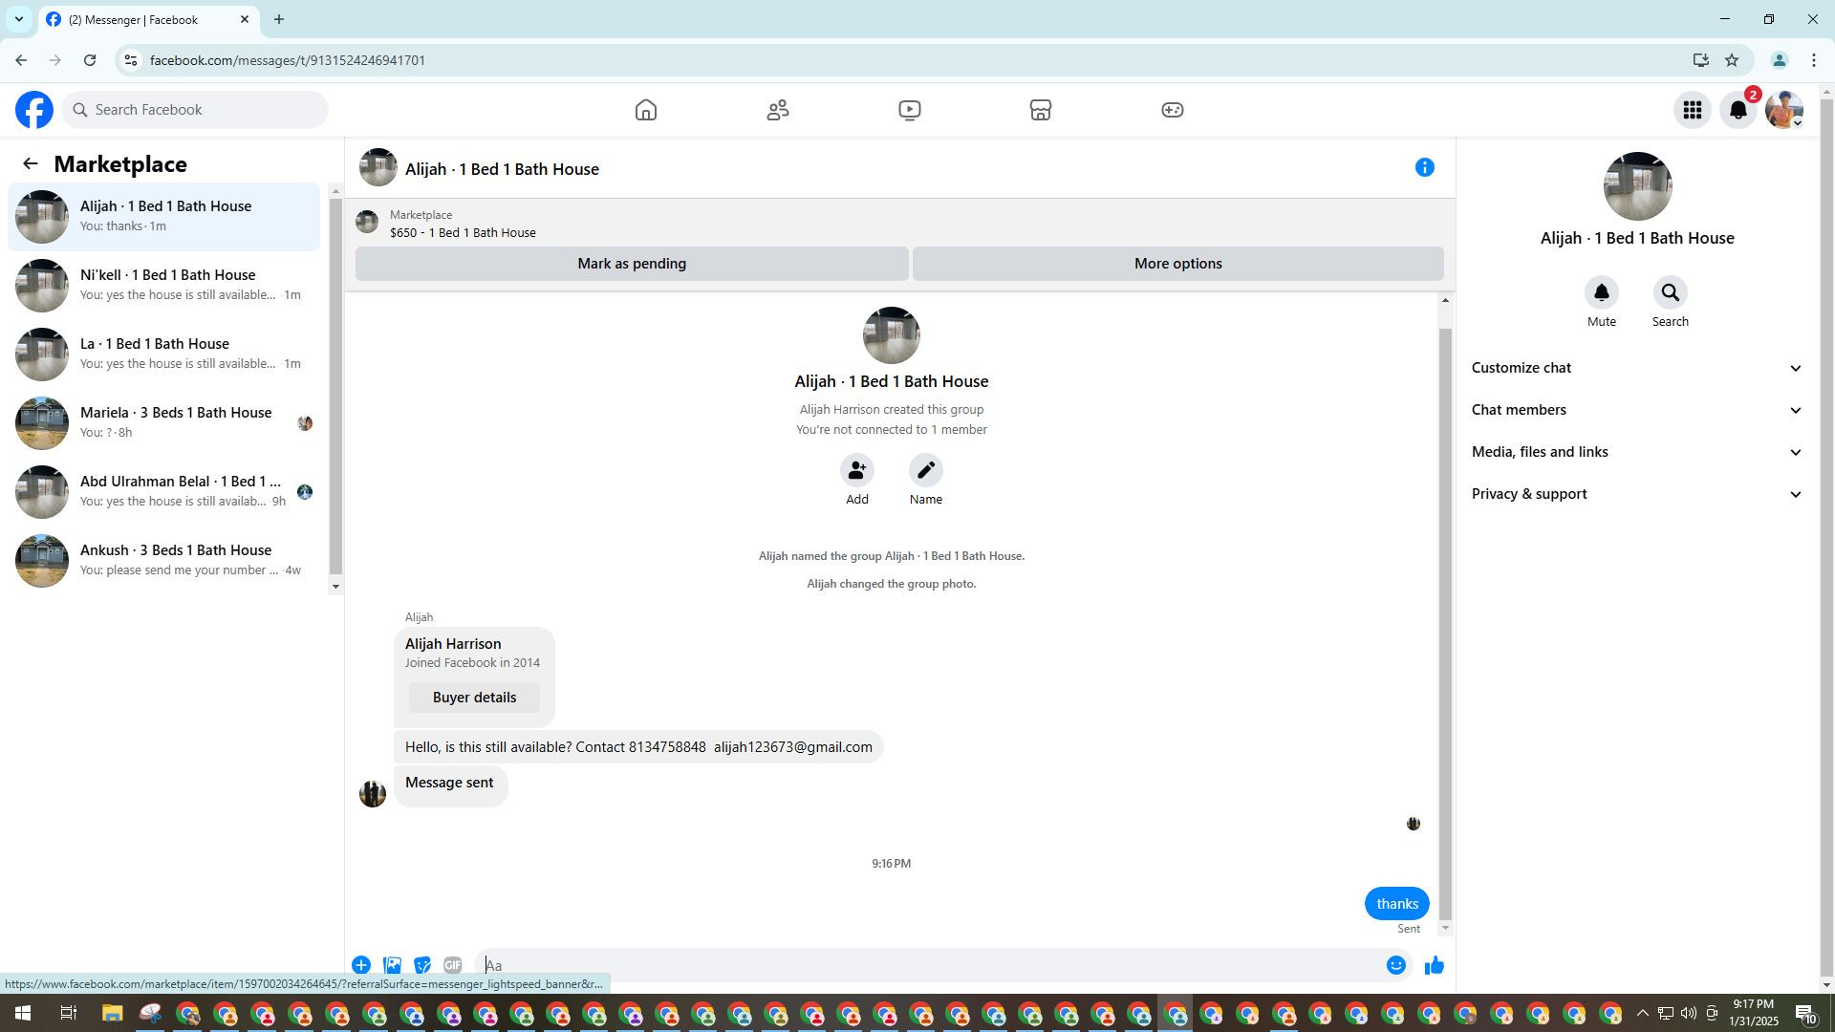This screenshot has width=1835, height=1032.
Task: Open conversation information blue info icon
Action: (1425, 168)
